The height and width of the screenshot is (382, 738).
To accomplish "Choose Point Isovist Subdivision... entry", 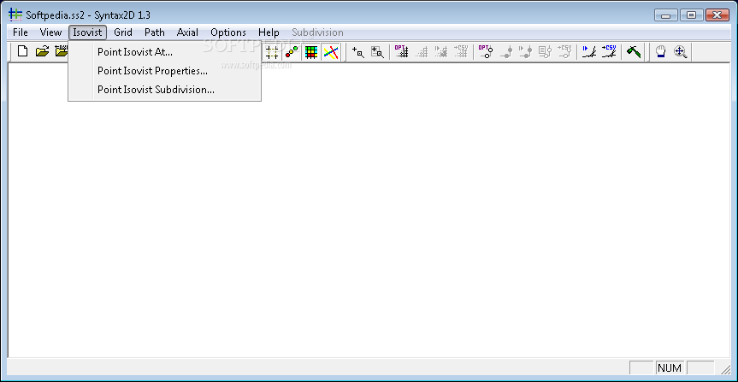I will (165, 90).
